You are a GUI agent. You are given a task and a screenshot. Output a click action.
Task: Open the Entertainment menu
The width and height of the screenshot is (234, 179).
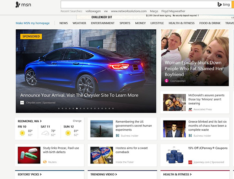pos(103,23)
